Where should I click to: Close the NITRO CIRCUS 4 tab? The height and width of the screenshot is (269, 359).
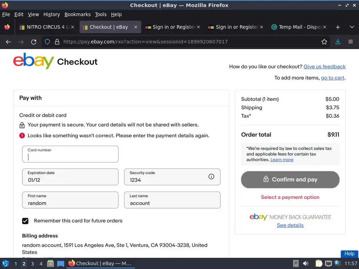[x=72, y=27]
